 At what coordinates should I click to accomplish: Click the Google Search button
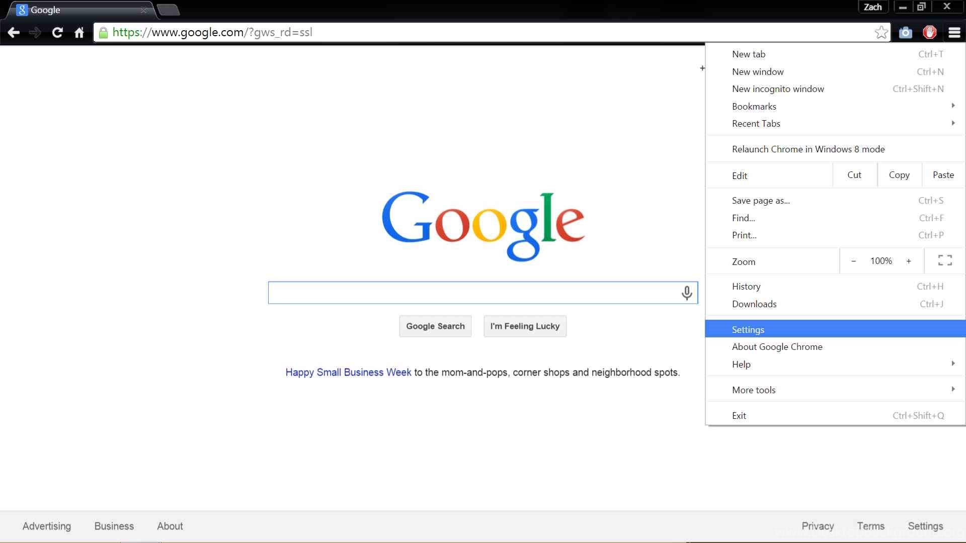435,326
